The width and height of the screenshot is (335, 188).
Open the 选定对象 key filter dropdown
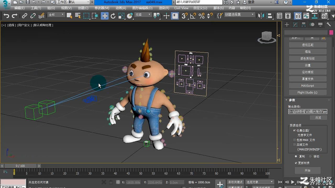point(260,182)
